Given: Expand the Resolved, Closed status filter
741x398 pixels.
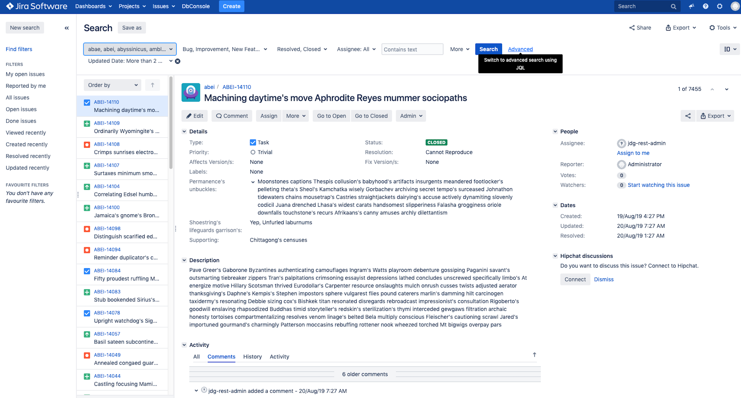Looking at the screenshot, I should (x=302, y=49).
